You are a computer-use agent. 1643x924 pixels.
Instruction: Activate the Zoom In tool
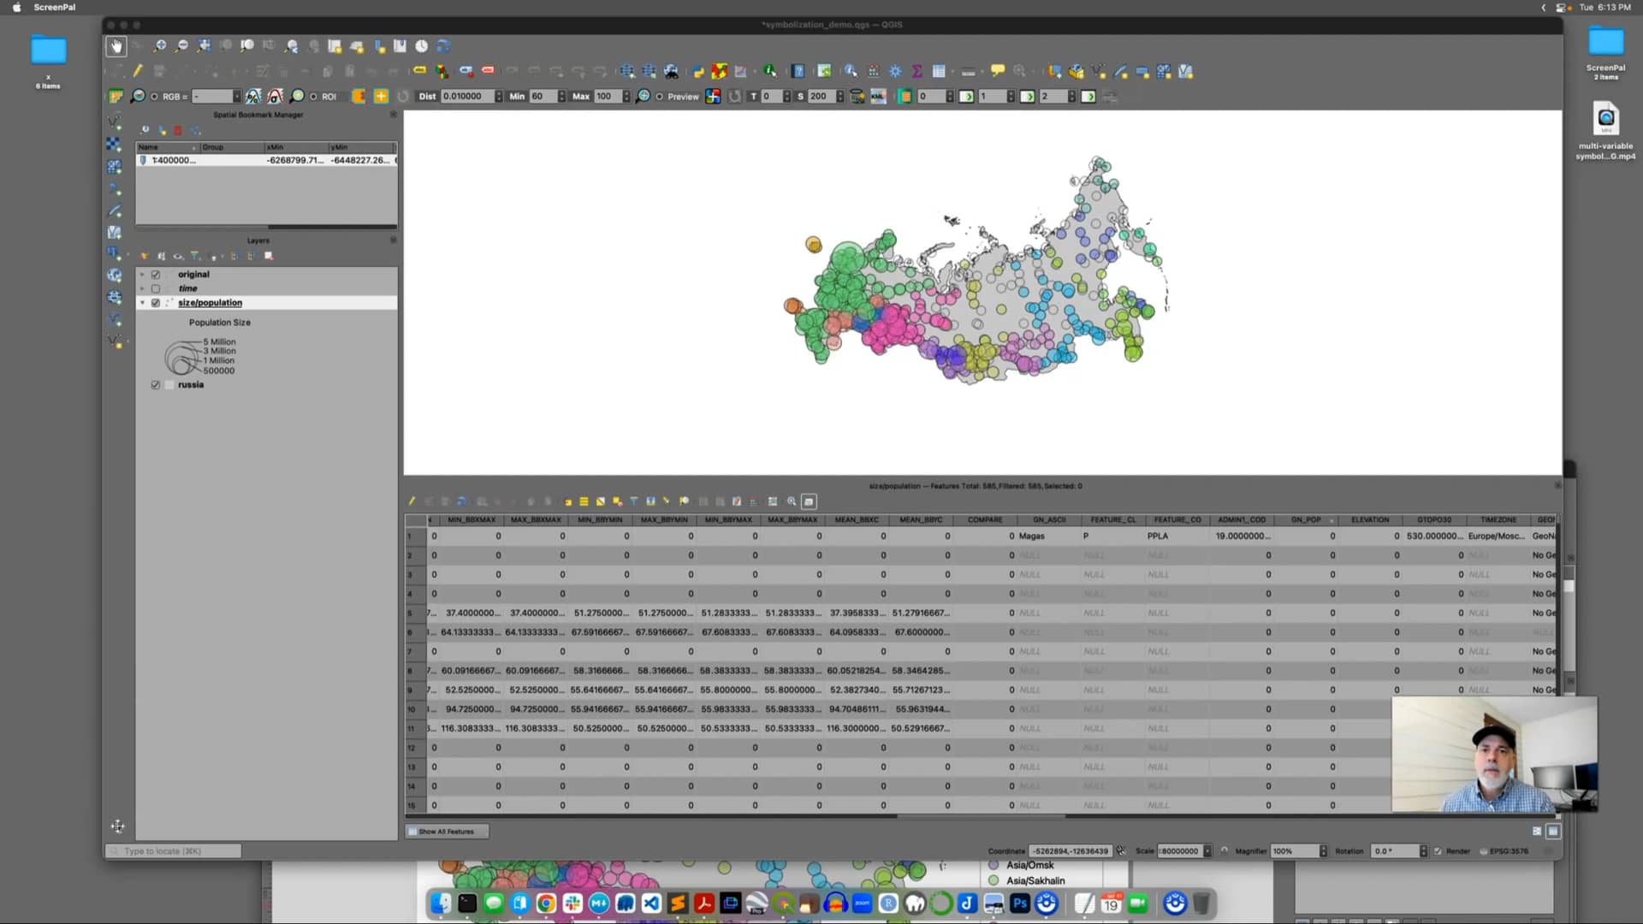(x=160, y=45)
